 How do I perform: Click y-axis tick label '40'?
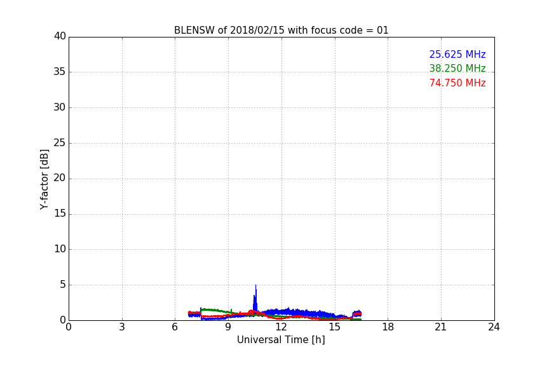point(60,36)
